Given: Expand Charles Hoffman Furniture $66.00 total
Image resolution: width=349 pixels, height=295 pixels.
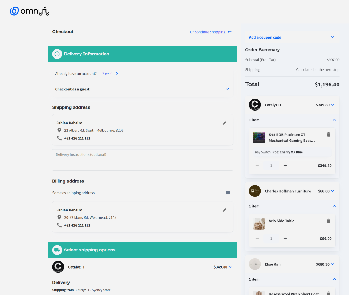Looking at the screenshot, I should click(333, 191).
